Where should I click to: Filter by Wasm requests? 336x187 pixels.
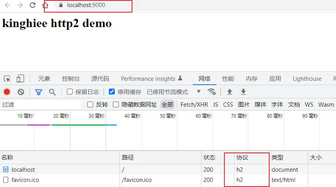point(326,105)
